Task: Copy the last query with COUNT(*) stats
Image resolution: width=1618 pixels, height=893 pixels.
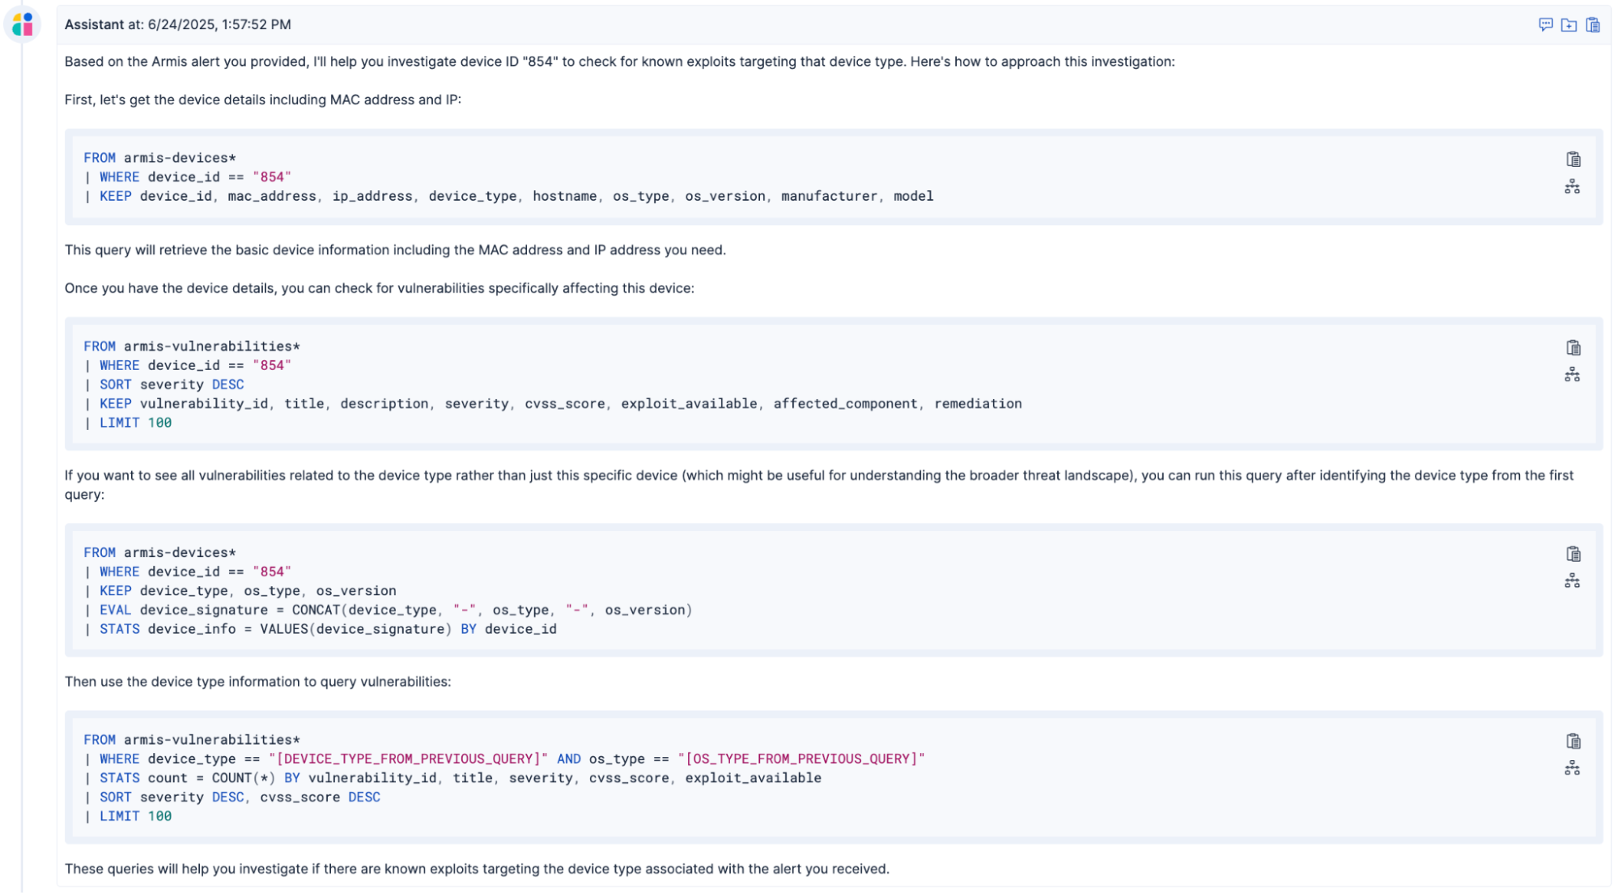Action: 1573,741
